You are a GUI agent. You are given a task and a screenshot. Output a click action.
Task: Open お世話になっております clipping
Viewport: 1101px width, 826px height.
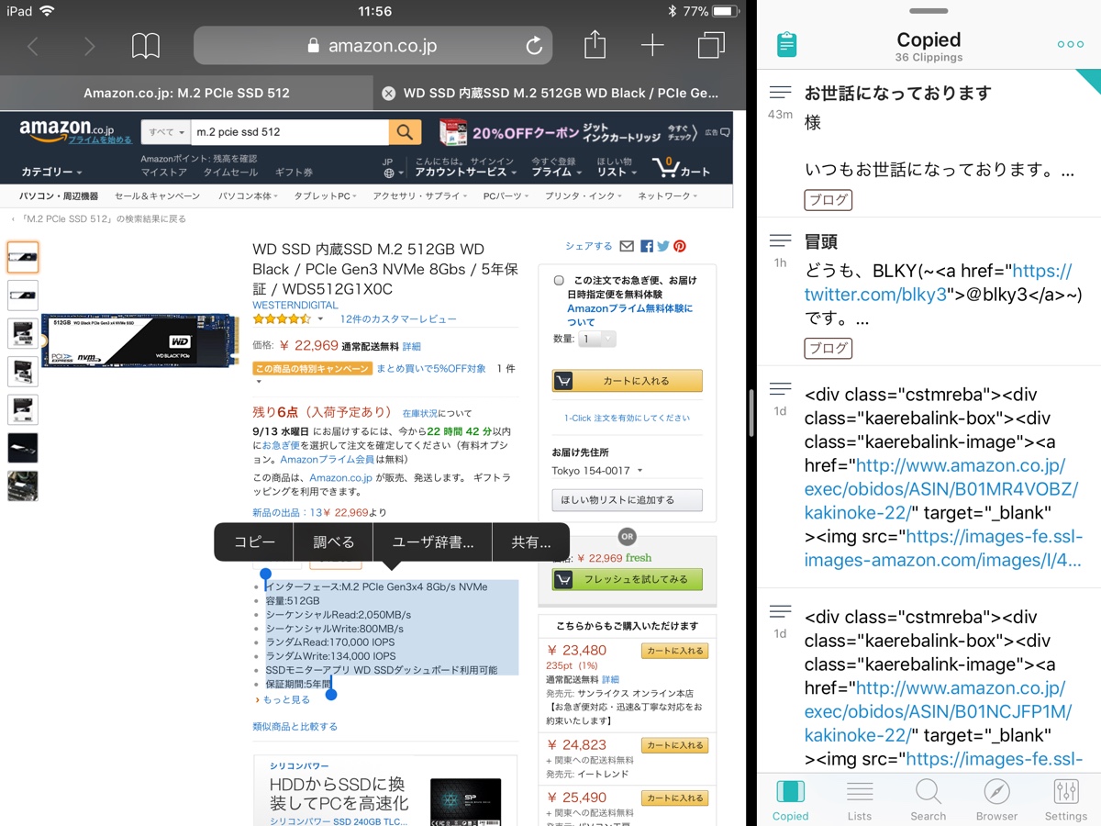928,142
